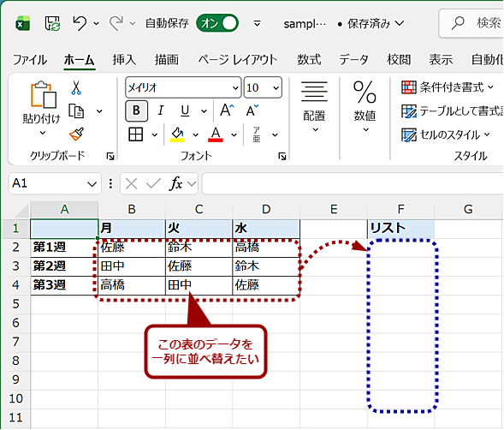Viewport: 504px width, 430px height.
Task: Click the Save icon in title bar
Action: click(x=52, y=23)
